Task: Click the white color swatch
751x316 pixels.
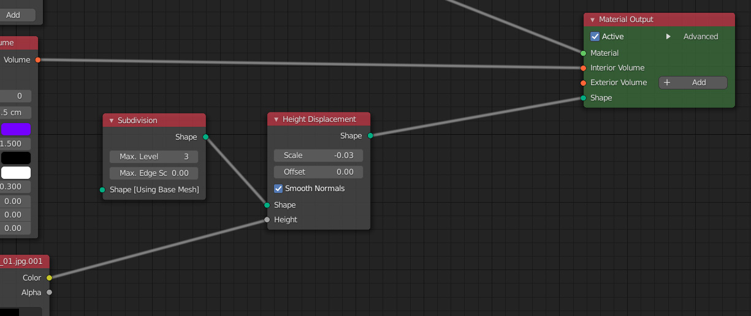Action: coord(16,173)
